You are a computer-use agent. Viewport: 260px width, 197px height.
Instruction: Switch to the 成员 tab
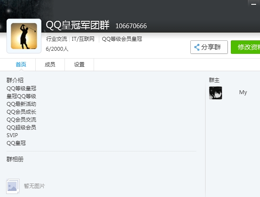pyautogui.click(x=50, y=65)
